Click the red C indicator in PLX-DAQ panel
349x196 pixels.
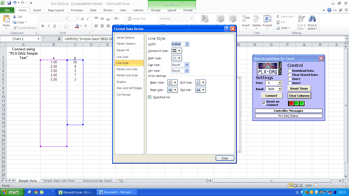coord(291,103)
